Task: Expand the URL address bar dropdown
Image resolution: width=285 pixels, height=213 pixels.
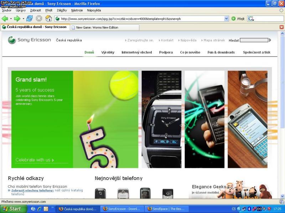Action: [x=227, y=18]
